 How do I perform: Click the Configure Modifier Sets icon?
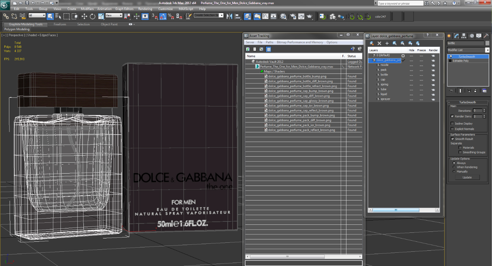click(484, 90)
